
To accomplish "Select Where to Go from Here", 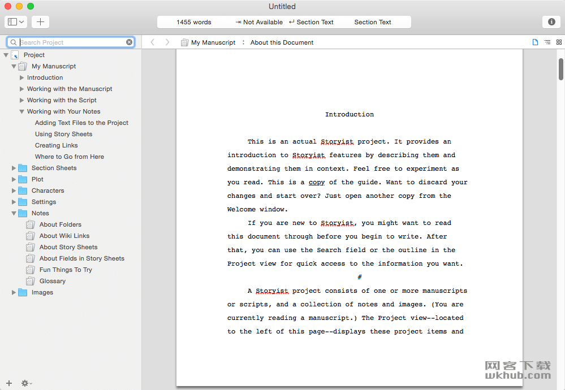I will pyautogui.click(x=69, y=157).
